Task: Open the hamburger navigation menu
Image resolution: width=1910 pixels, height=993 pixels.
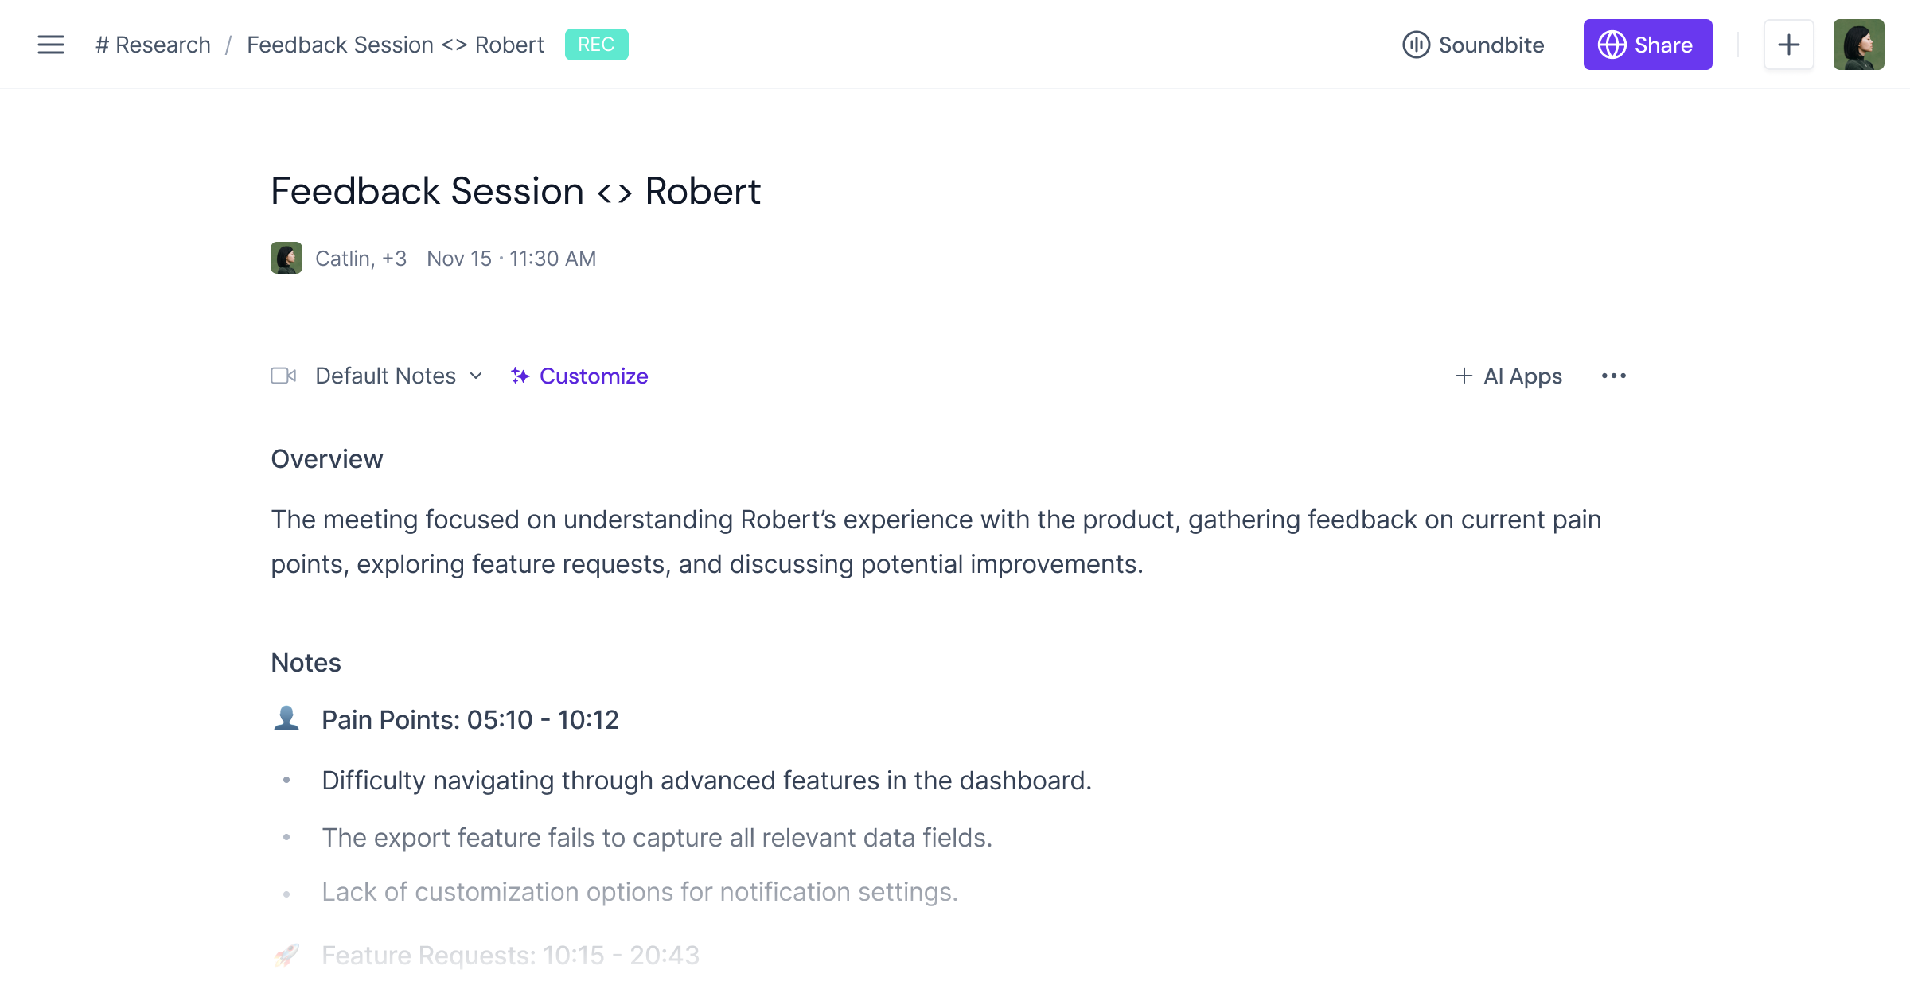Action: [x=50, y=45]
